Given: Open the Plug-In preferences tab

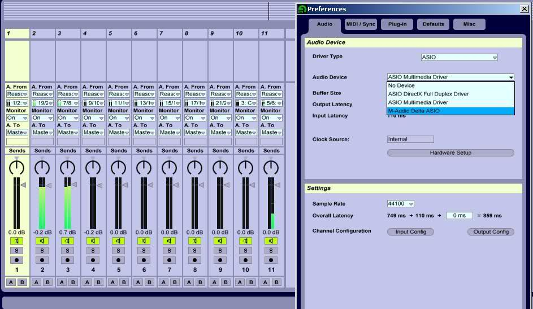Looking at the screenshot, I should pos(397,24).
